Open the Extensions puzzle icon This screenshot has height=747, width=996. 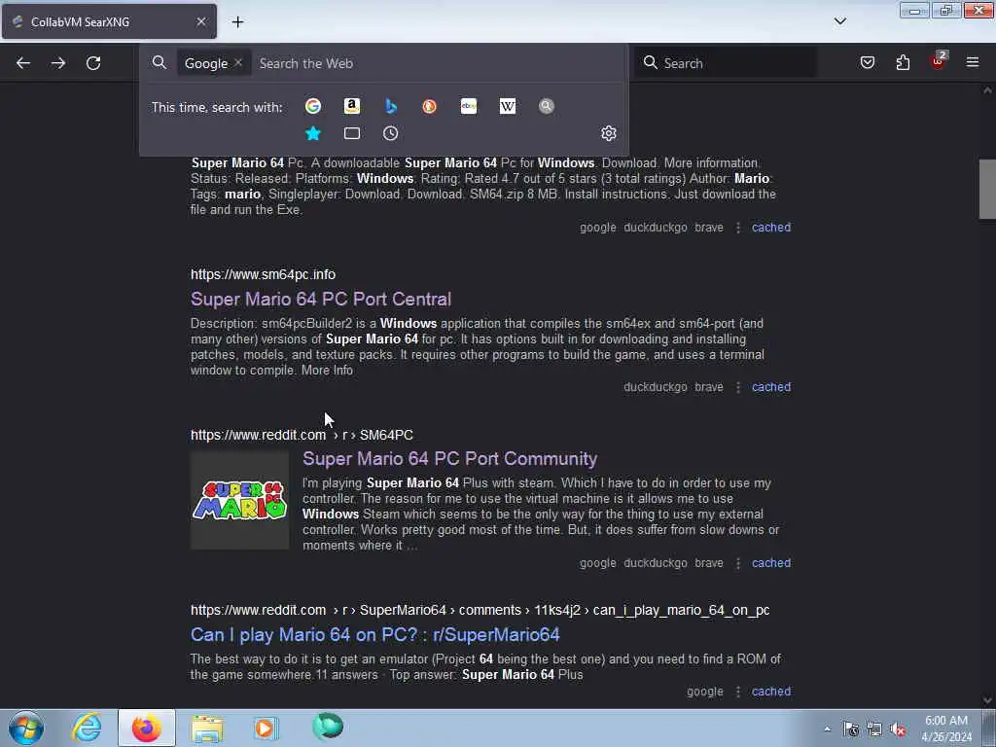click(903, 62)
